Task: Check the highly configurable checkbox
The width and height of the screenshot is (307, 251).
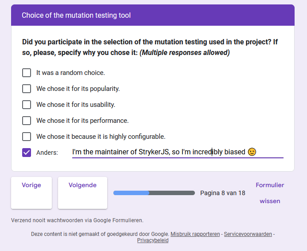Action: [x=27, y=137]
